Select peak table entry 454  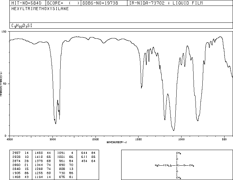[84, 161]
